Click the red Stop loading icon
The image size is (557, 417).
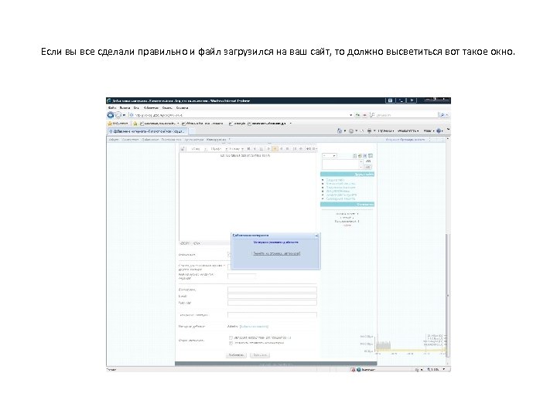click(x=364, y=115)
